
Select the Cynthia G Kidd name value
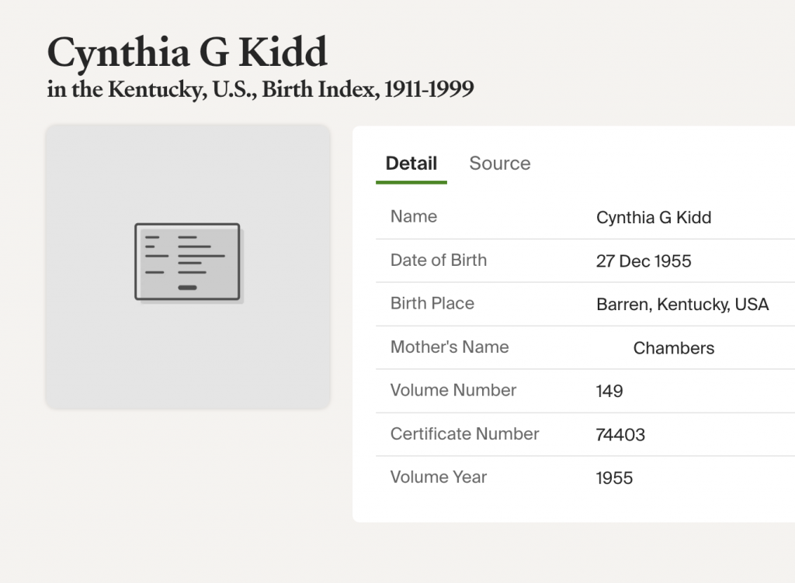tap(653, 218)
